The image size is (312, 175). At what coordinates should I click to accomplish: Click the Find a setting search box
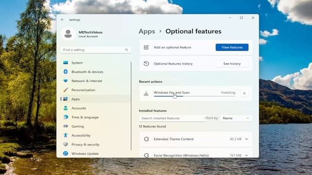[96, 50]
